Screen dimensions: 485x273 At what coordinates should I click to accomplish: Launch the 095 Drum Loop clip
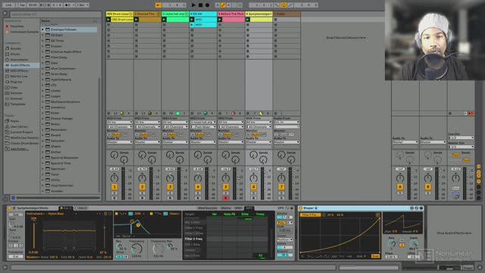pyautogui.click(x=108, y=20)
